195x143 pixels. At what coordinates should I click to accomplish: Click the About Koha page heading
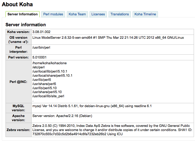click(x=17, y=4)
